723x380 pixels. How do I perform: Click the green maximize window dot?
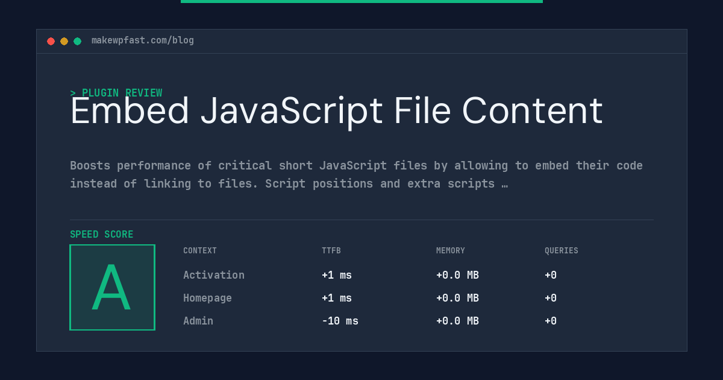click(77, 41)
